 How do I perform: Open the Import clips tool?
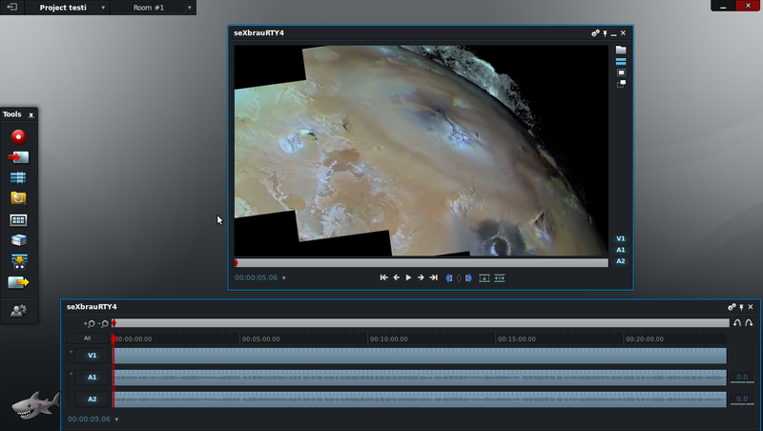click(18, 157)
